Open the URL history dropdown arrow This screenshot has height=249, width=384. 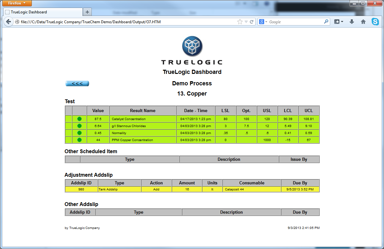(x=246, y=22)
